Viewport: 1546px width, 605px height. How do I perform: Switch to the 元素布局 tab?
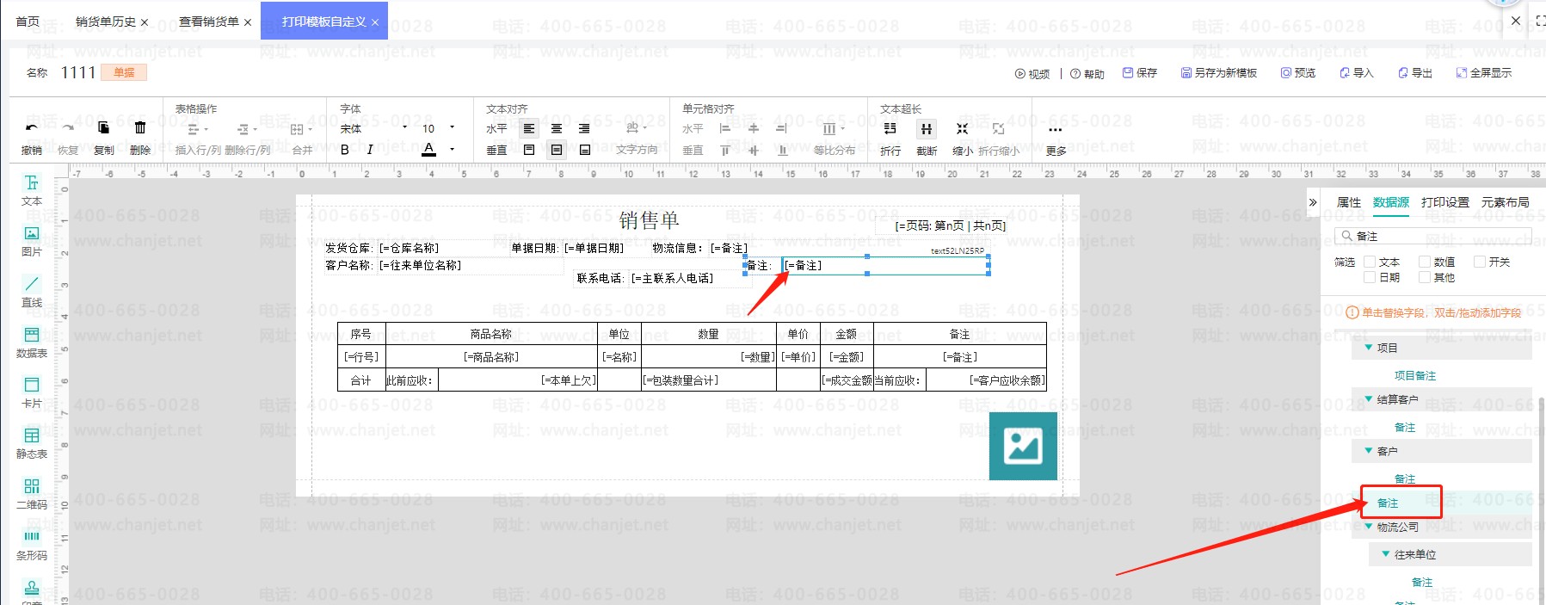point(1506,202)
